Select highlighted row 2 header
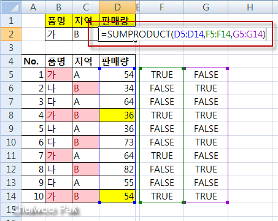This screenshot has width=278, height=221. [11, 34]
